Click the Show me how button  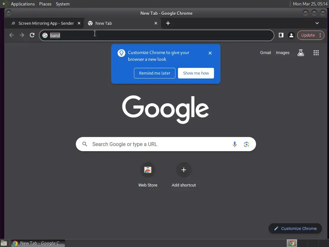[x=196, y=73]
